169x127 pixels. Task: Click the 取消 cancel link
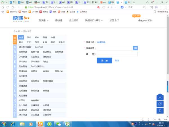[117, 60]
